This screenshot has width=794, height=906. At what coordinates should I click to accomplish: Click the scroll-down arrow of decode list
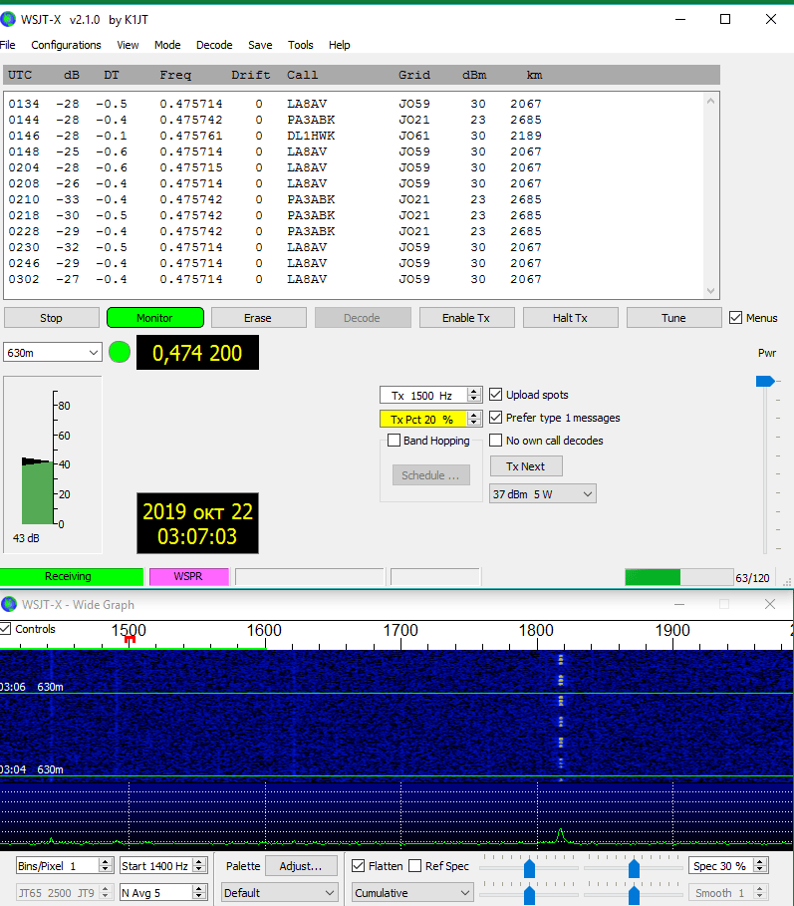tap(710, 291)
